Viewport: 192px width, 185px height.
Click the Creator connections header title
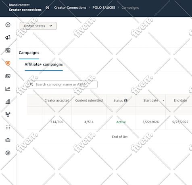click(25, 10)
